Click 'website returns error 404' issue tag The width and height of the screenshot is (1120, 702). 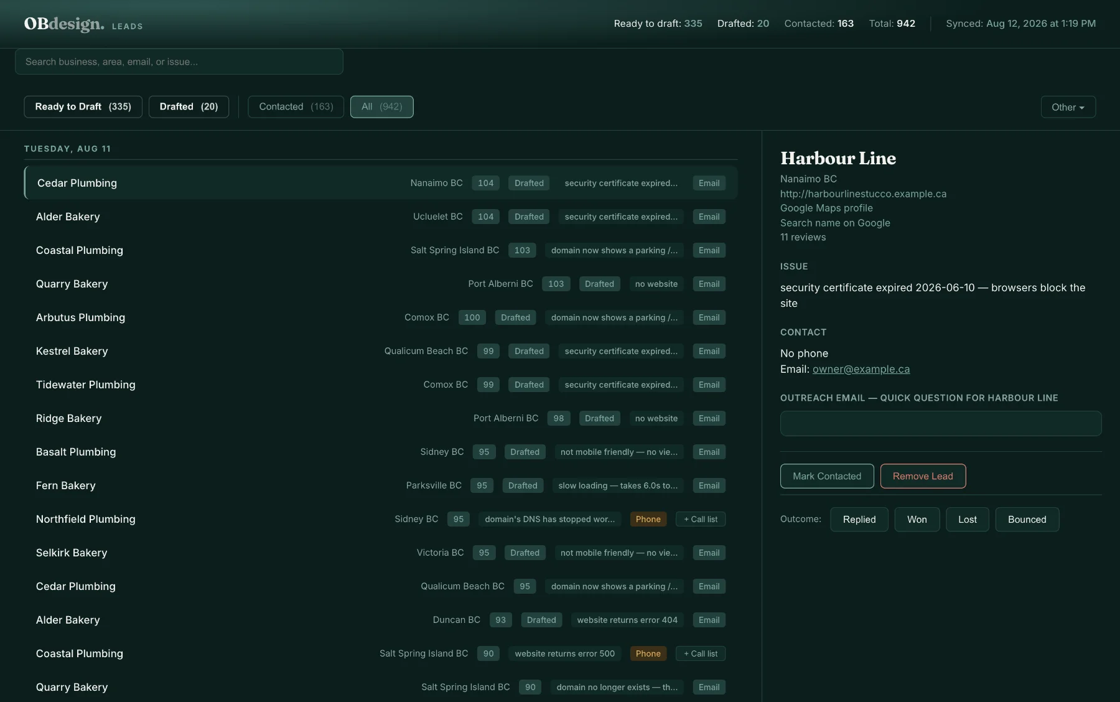click(x=627, y=620)
